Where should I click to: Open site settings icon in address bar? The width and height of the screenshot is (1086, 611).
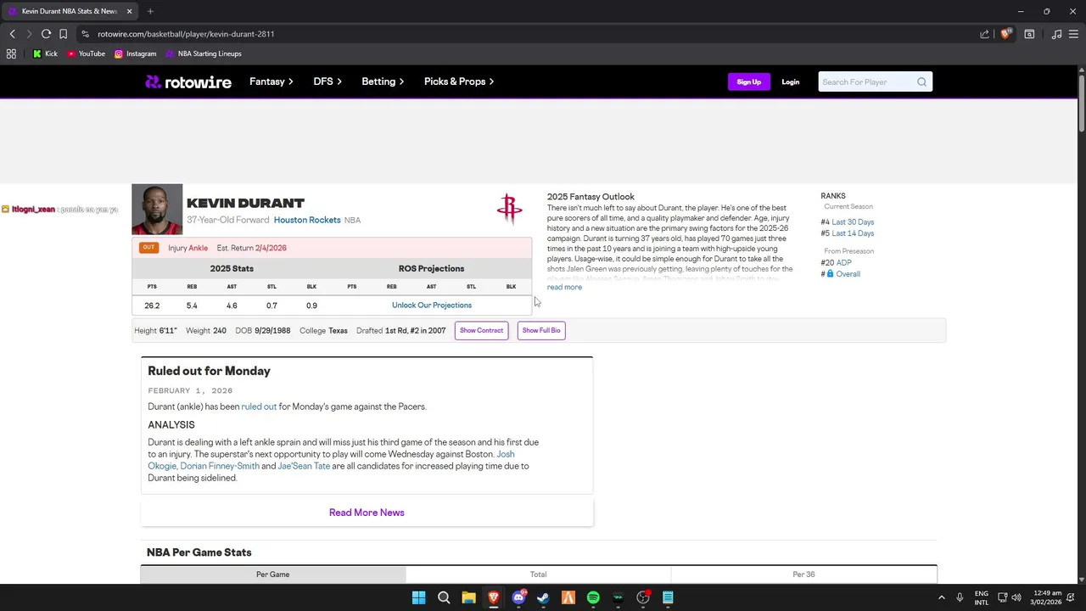pos(85,34)
